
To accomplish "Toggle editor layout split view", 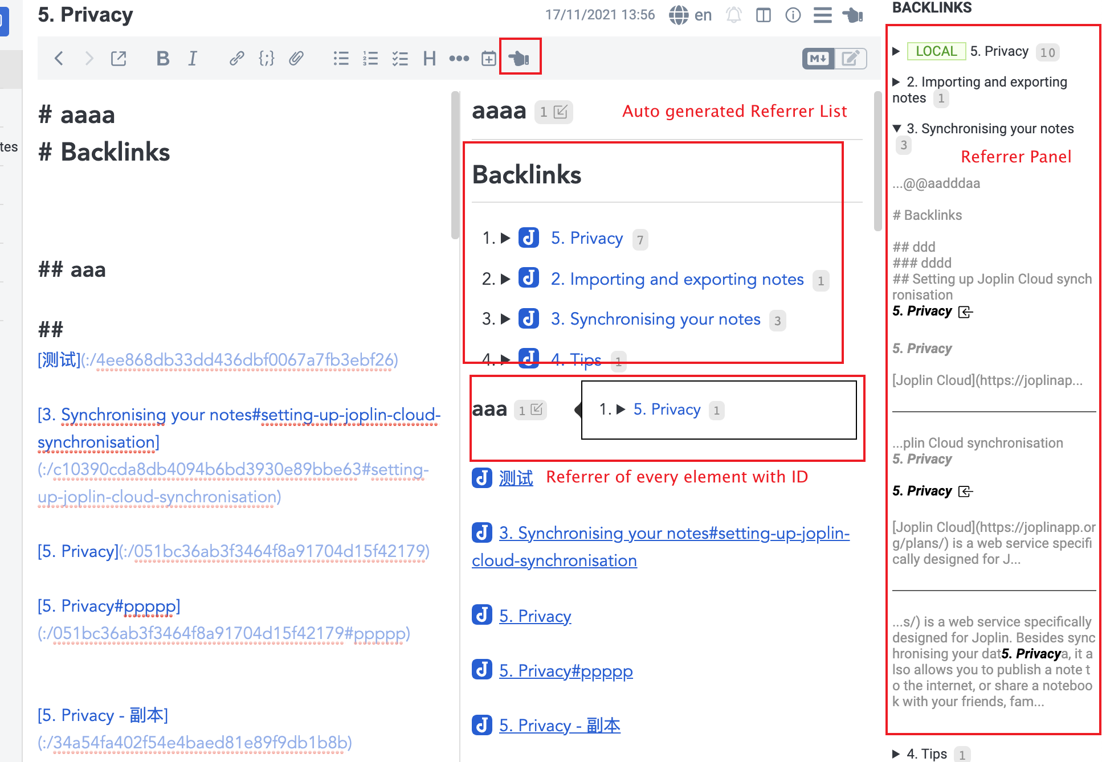I will [763, 15].
